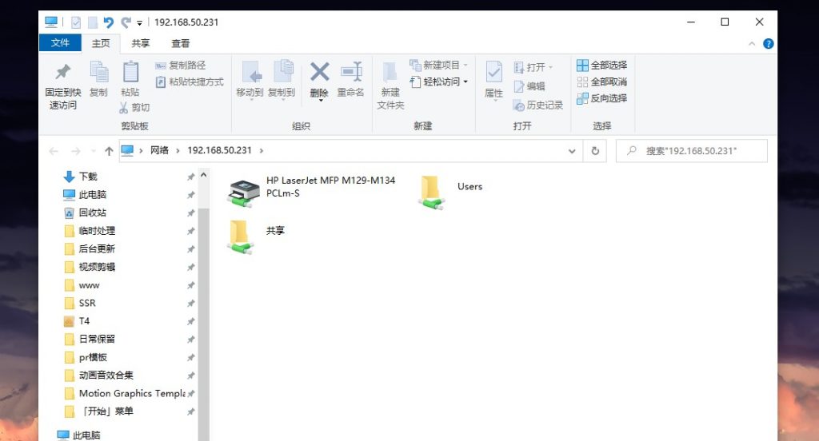This screenshot has height=441, width=819.
Task: Click Invert selection (反向选择)
Action: point(601,98)
